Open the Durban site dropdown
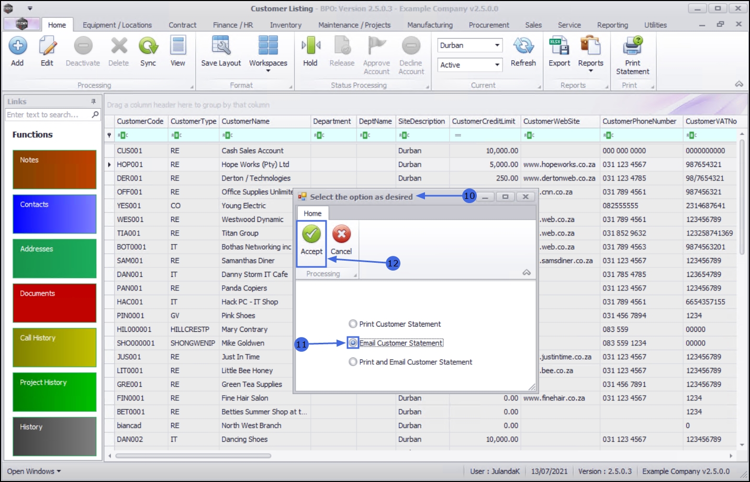The height and width of the screenshot is (482, 750). click(497, 46)
